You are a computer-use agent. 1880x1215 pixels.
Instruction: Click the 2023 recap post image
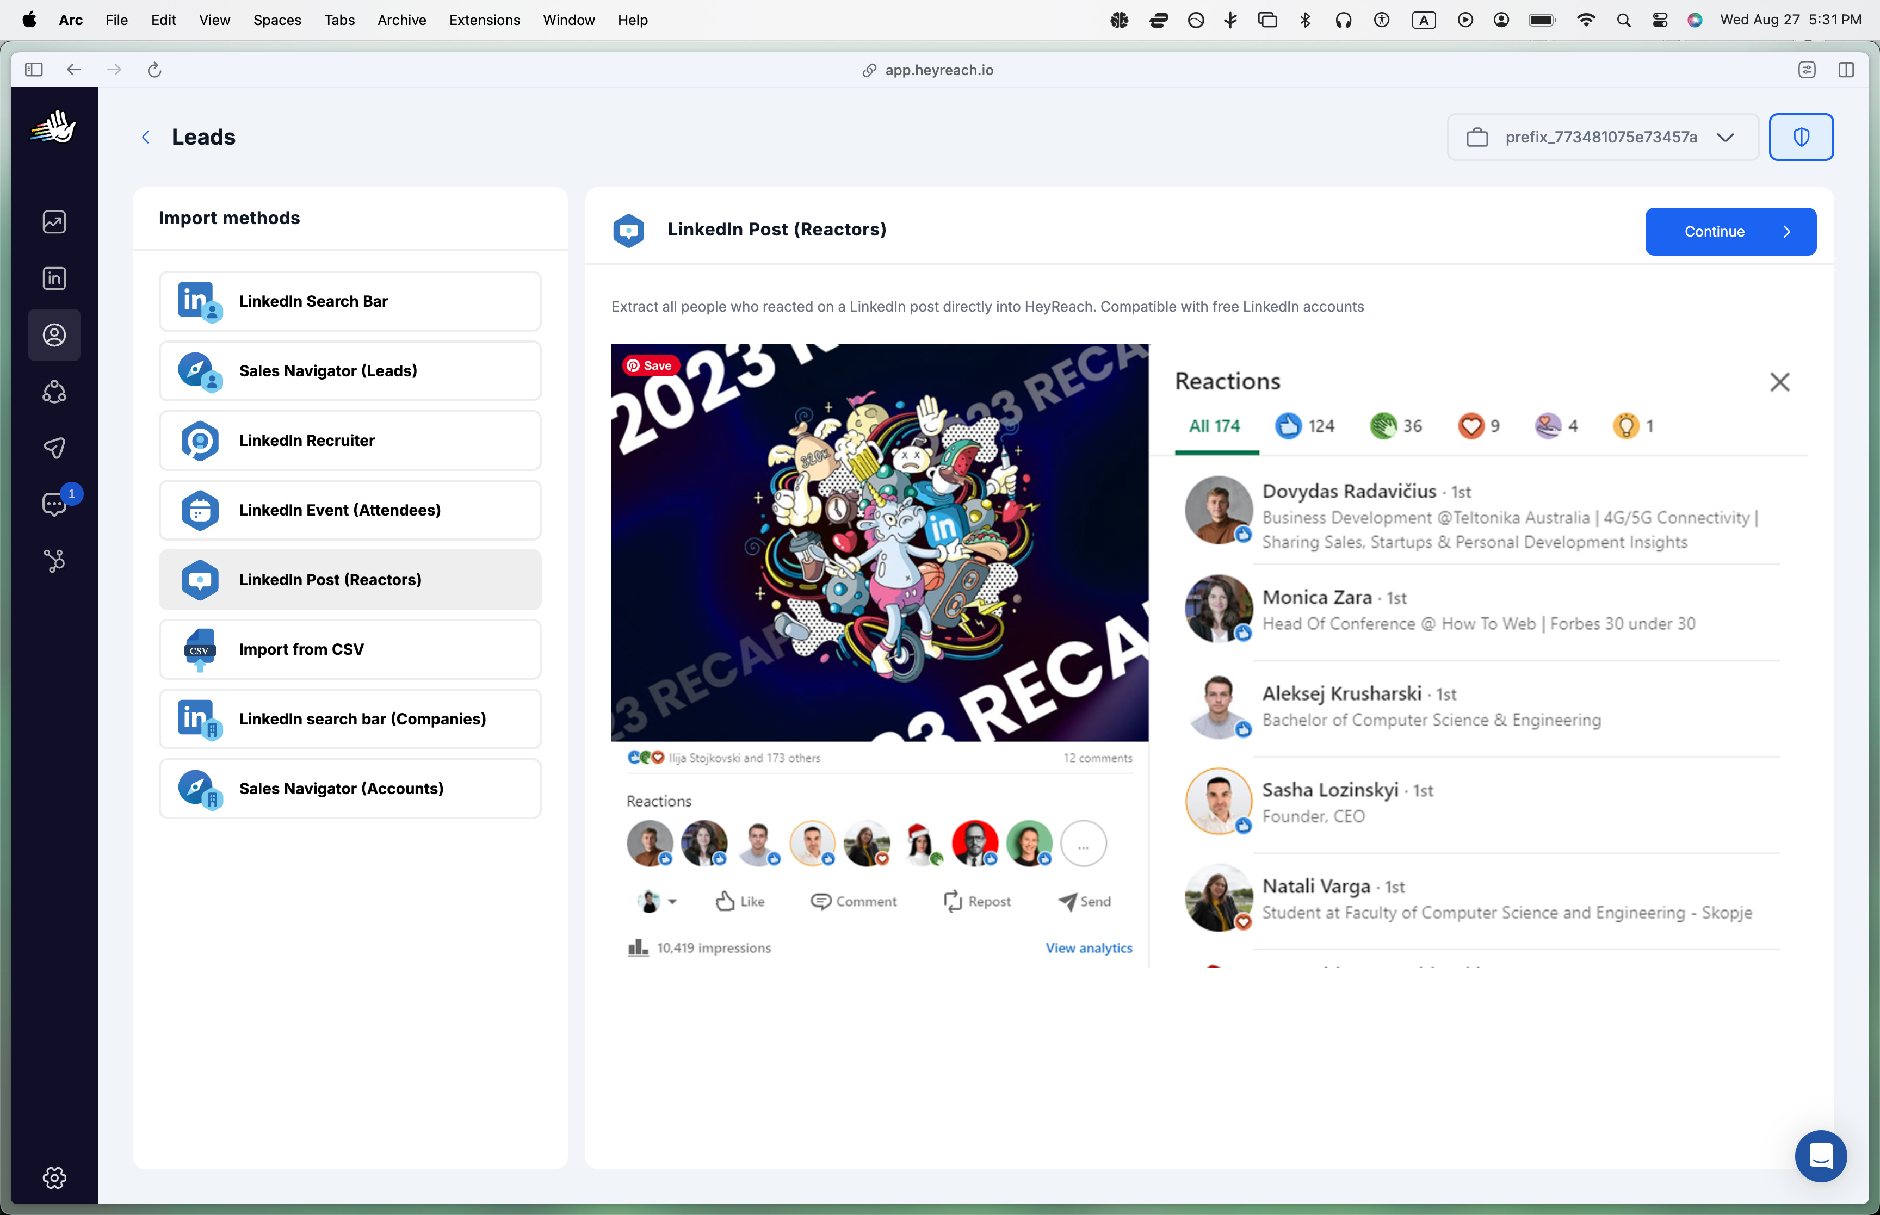[x=879, y=543]
